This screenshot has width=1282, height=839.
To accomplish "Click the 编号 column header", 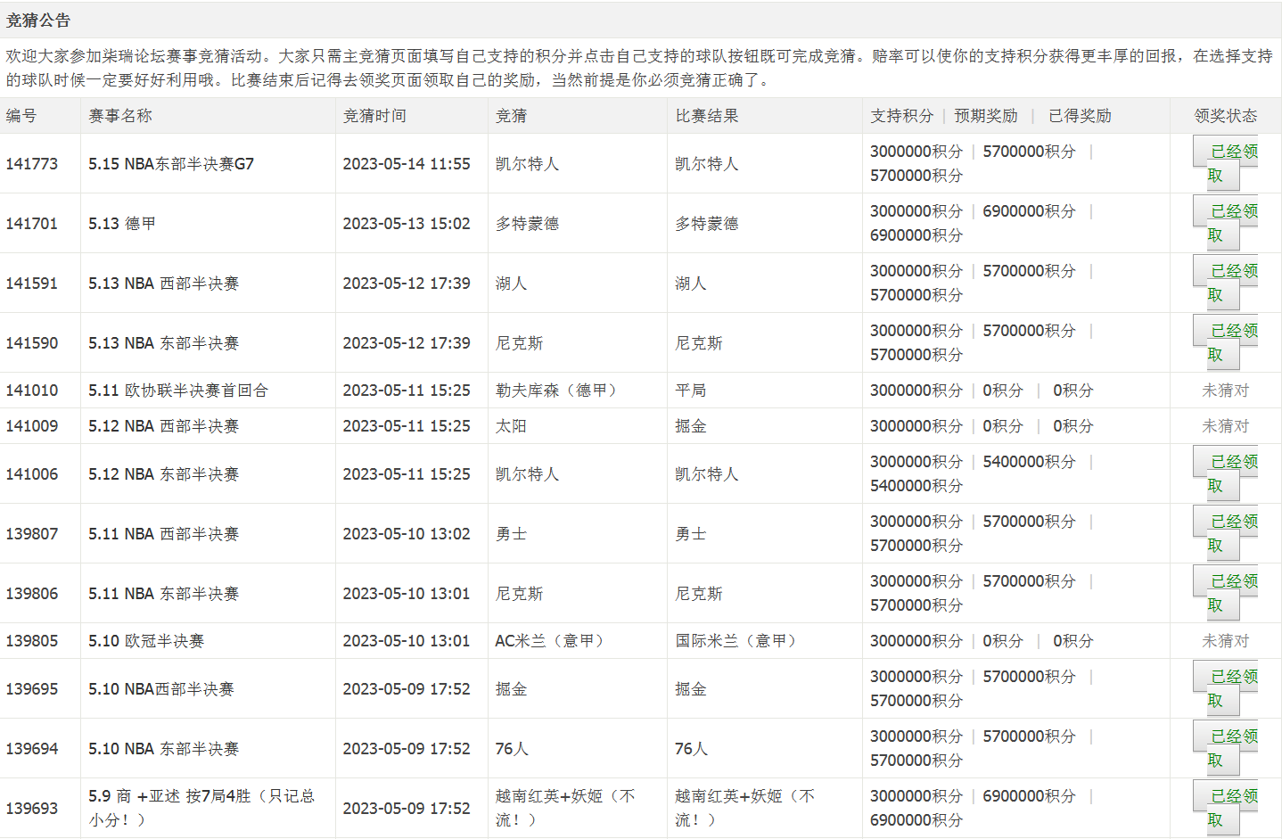I will point(21,116).
